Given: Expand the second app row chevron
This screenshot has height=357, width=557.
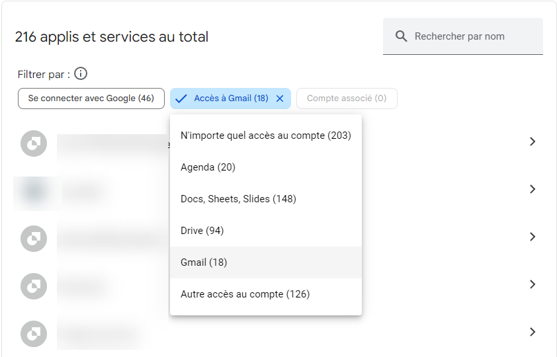Looking at the screenshot, I should (x=533, y=189).
